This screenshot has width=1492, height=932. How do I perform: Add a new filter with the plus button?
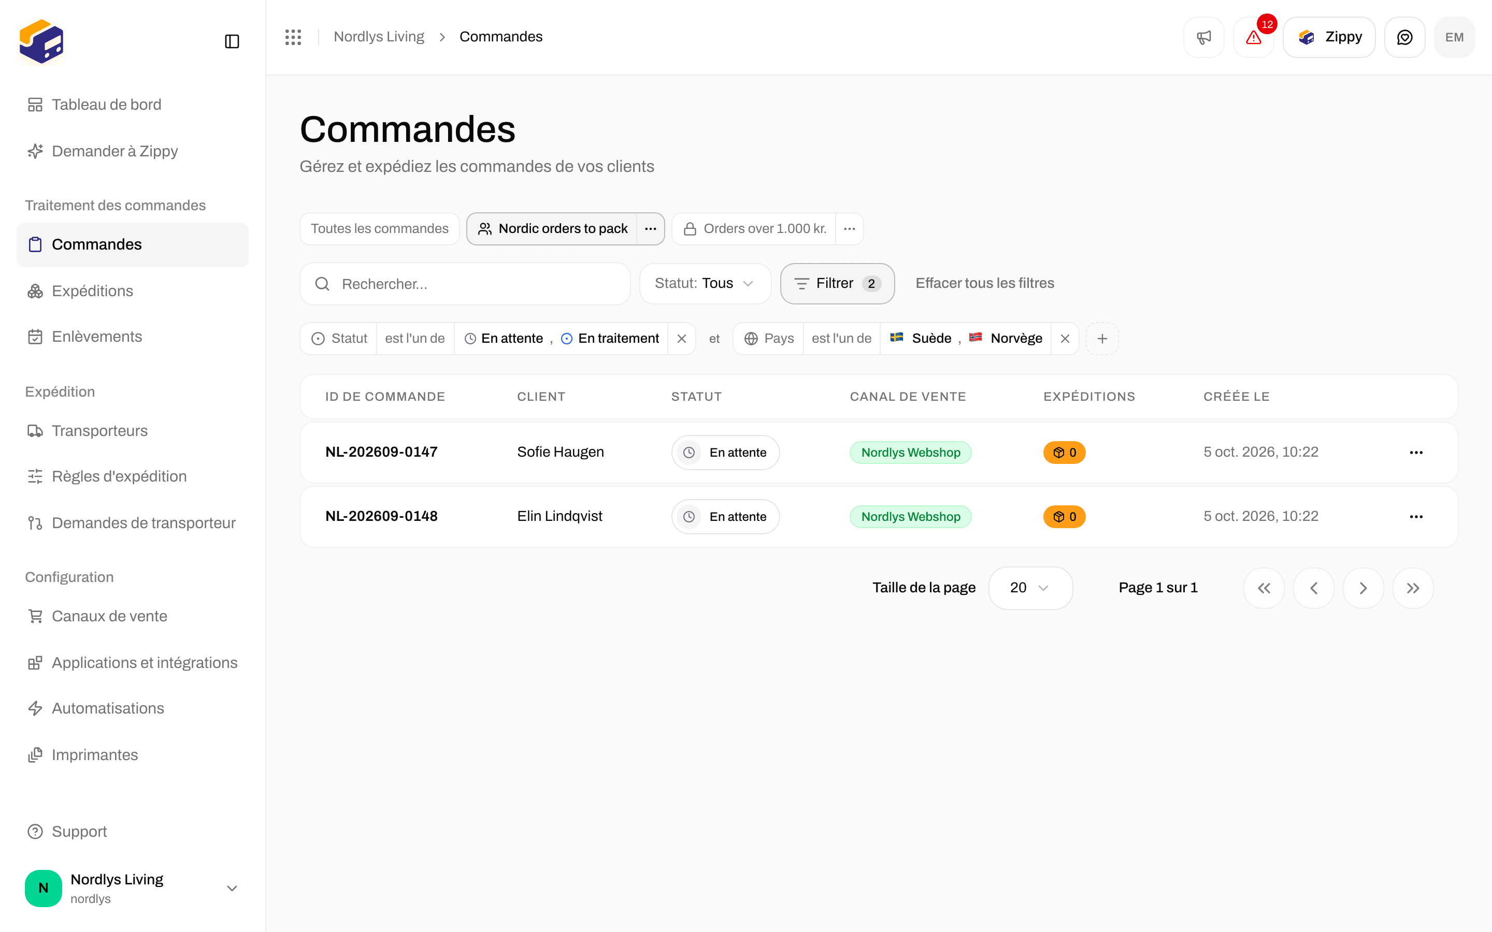1102,339
